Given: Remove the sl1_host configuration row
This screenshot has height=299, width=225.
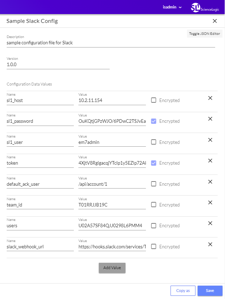Looking at the screenshot, I should 210,98.
